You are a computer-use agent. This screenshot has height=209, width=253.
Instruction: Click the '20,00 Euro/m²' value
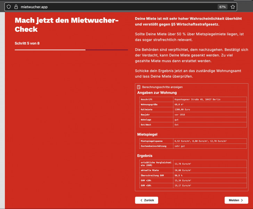[183, 170]
